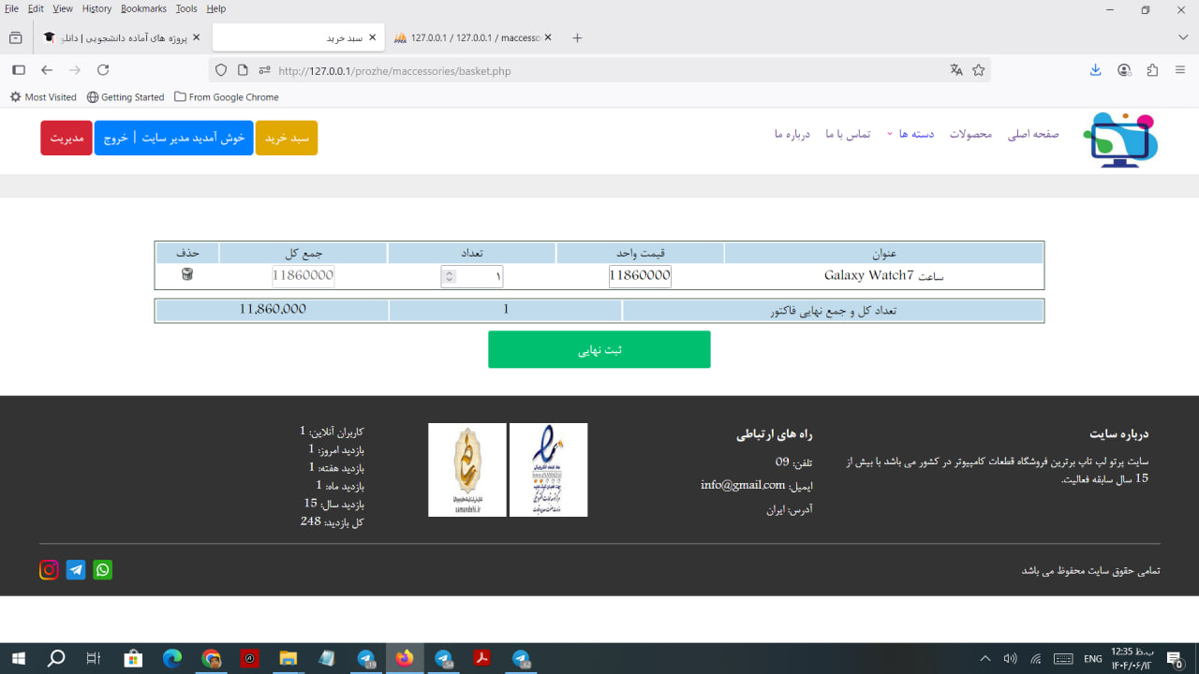Click the page translate icon in address bar
Viewport: 1199px width, 674px height.
pyautogui.click(x=956, y=70)
